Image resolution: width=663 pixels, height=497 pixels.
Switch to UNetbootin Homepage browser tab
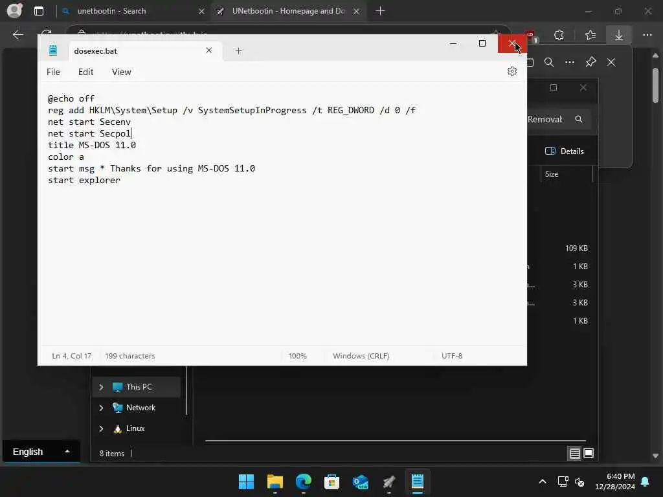[288, 11]
